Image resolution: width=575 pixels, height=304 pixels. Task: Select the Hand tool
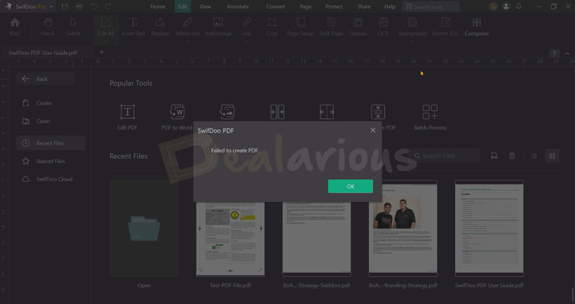point(48,27)
